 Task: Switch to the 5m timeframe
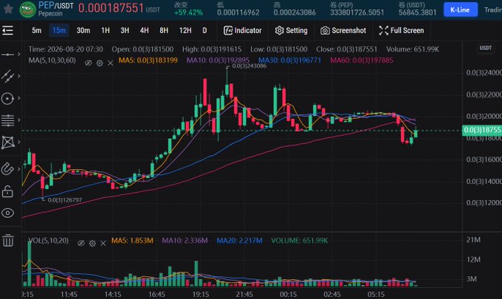[x=36, y=30]
